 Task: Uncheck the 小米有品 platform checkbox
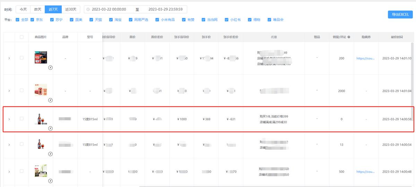click(x=157, y=20)
